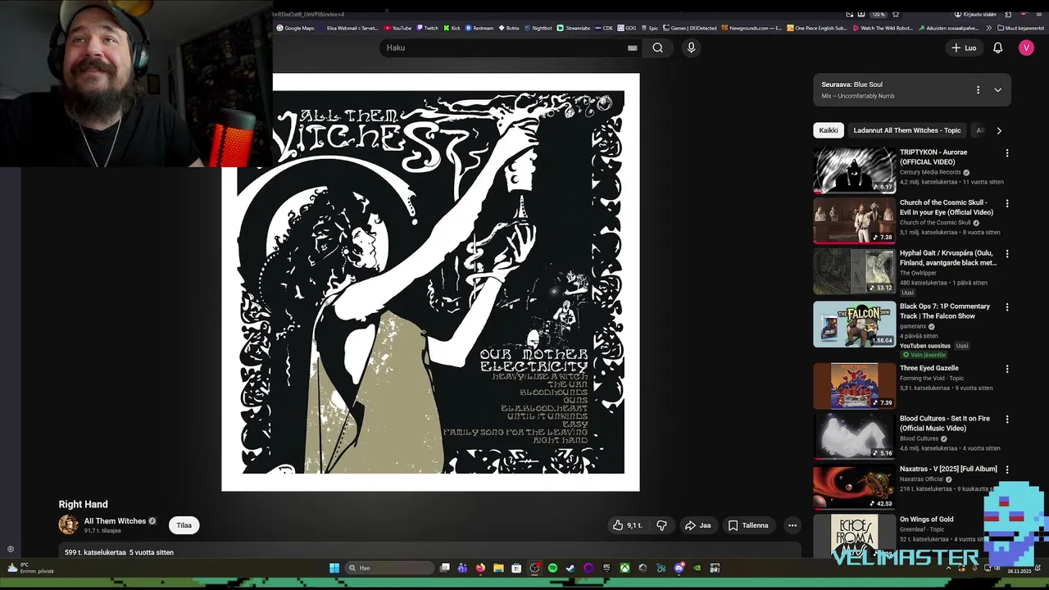Open the account avatar menu
The height and width of the screenshot is (590, 1049).
click(x=1026, y=48)
